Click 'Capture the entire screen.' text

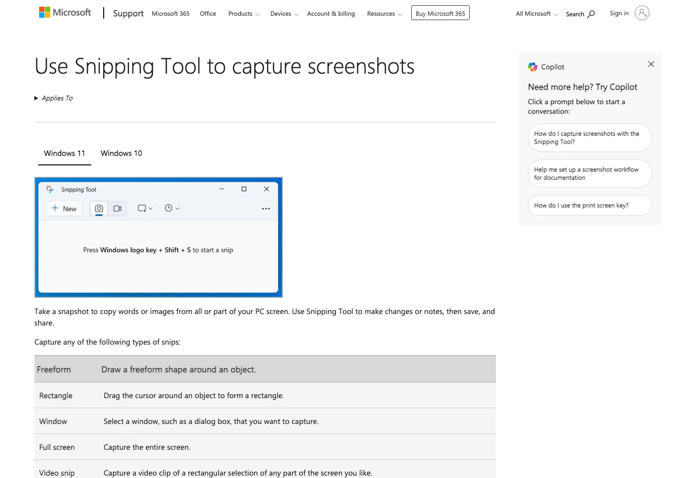point(147,447)
